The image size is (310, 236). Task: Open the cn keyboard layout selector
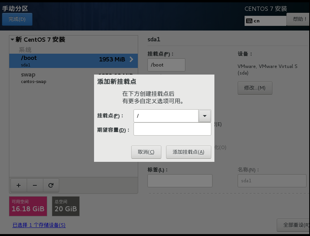265,20
